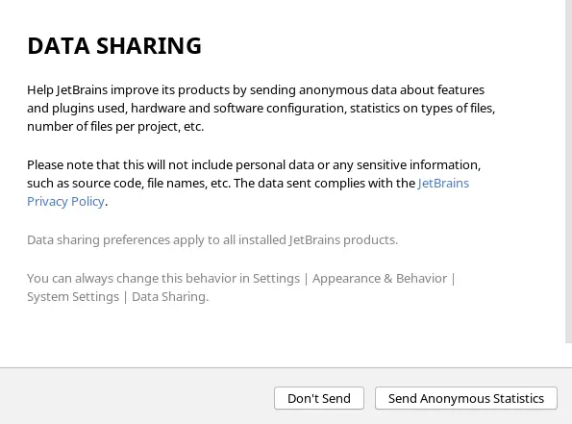The image size is (572, 424).
Task: Click sentence beginning 'Please note that this will not'
Action: [x=254, y=174]
